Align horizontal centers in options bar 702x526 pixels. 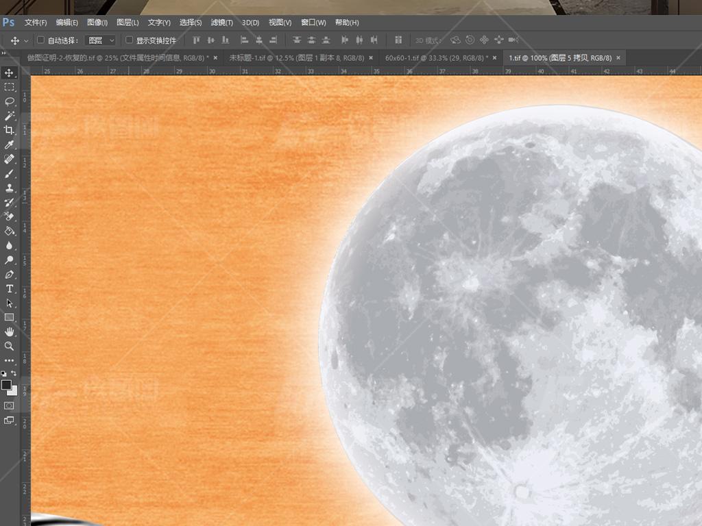258,40
